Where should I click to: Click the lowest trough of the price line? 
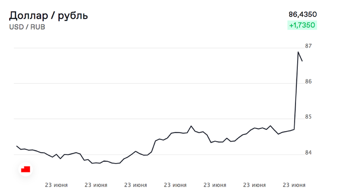click(x=116, y=164)
